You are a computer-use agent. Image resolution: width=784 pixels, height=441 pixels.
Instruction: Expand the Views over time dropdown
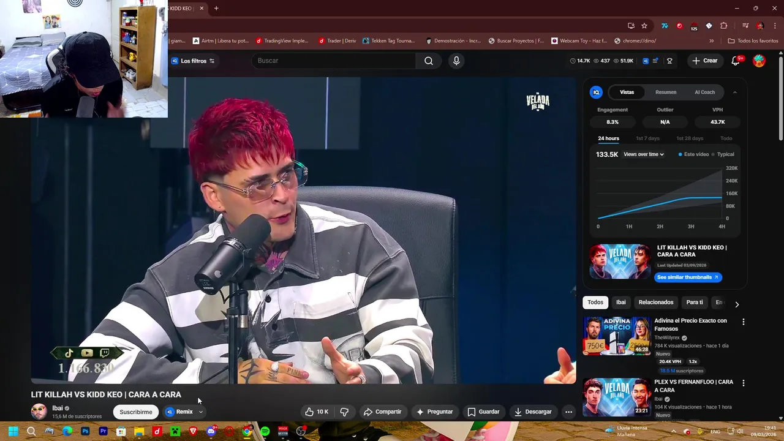click(644, 154)
